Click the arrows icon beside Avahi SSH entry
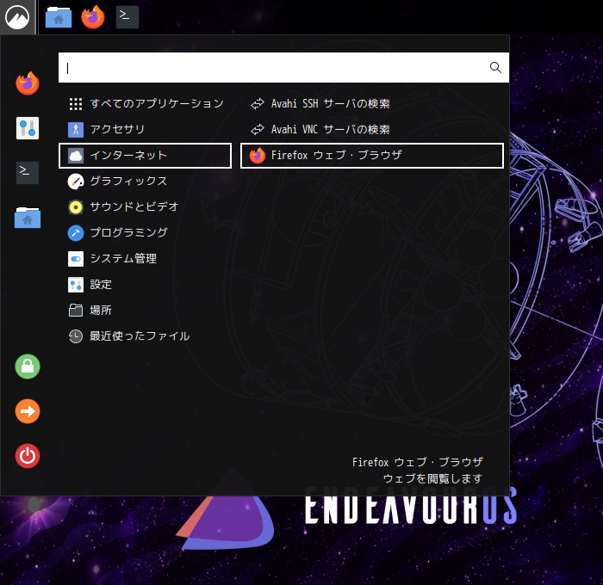Viewport: 603px width, 585px height. pos(258,104)
